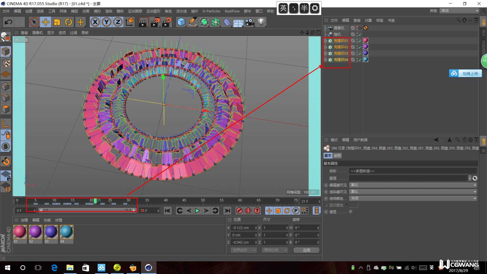This screenshot has height=274, width=487.
Task: Open 编辑器可见 dropdown
Action: click(x=413, y=185)
